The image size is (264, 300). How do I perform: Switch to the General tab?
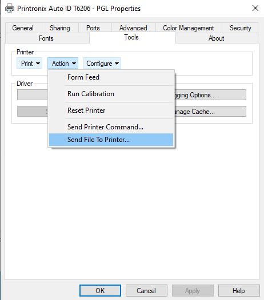pos(23,28)
